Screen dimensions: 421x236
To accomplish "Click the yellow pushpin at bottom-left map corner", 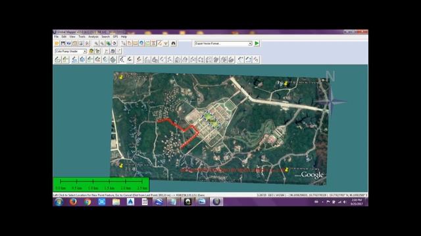I will click(121, 166).
